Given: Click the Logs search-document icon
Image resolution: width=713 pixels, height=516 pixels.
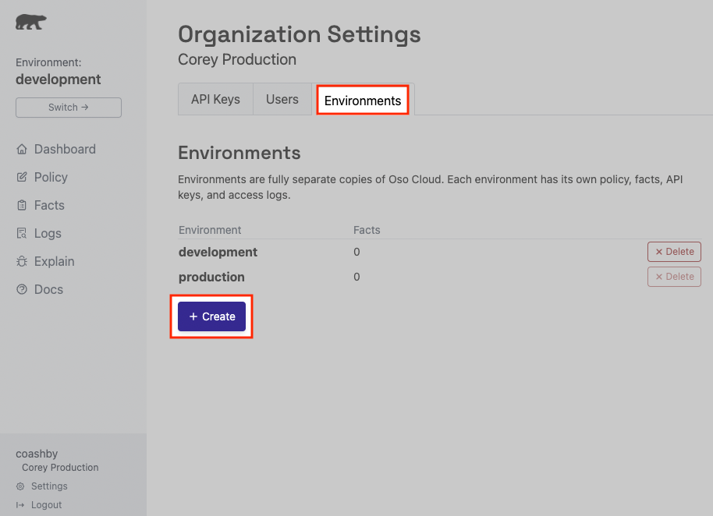Looking at the screenshot, I should [x=22, y=233].
